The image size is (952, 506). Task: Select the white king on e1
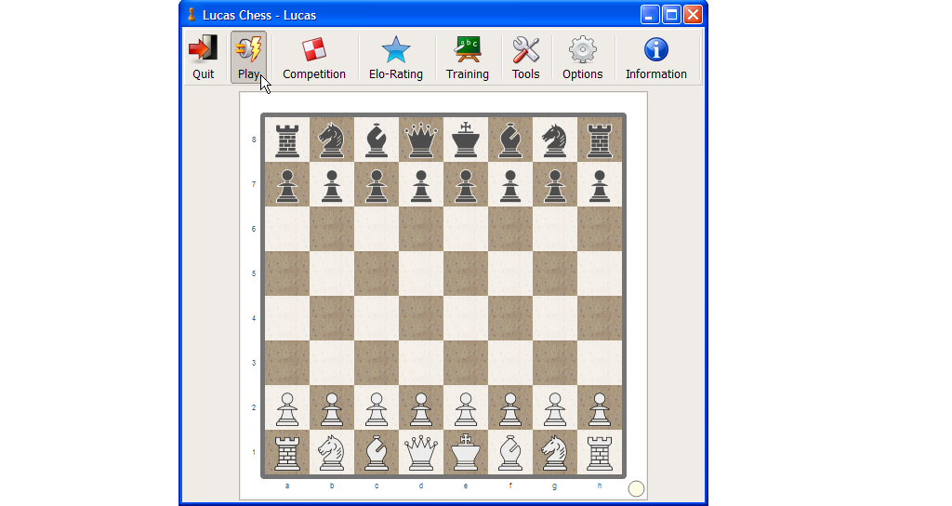466,453
